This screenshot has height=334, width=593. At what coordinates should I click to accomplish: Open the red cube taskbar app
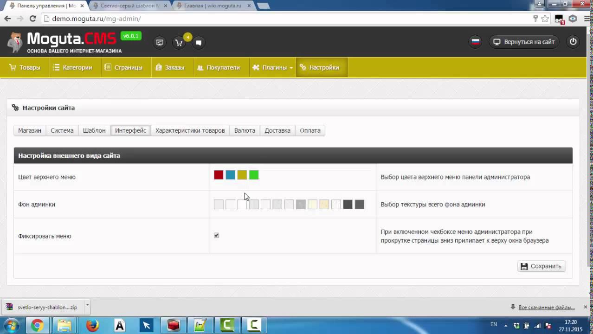[174, 325]
